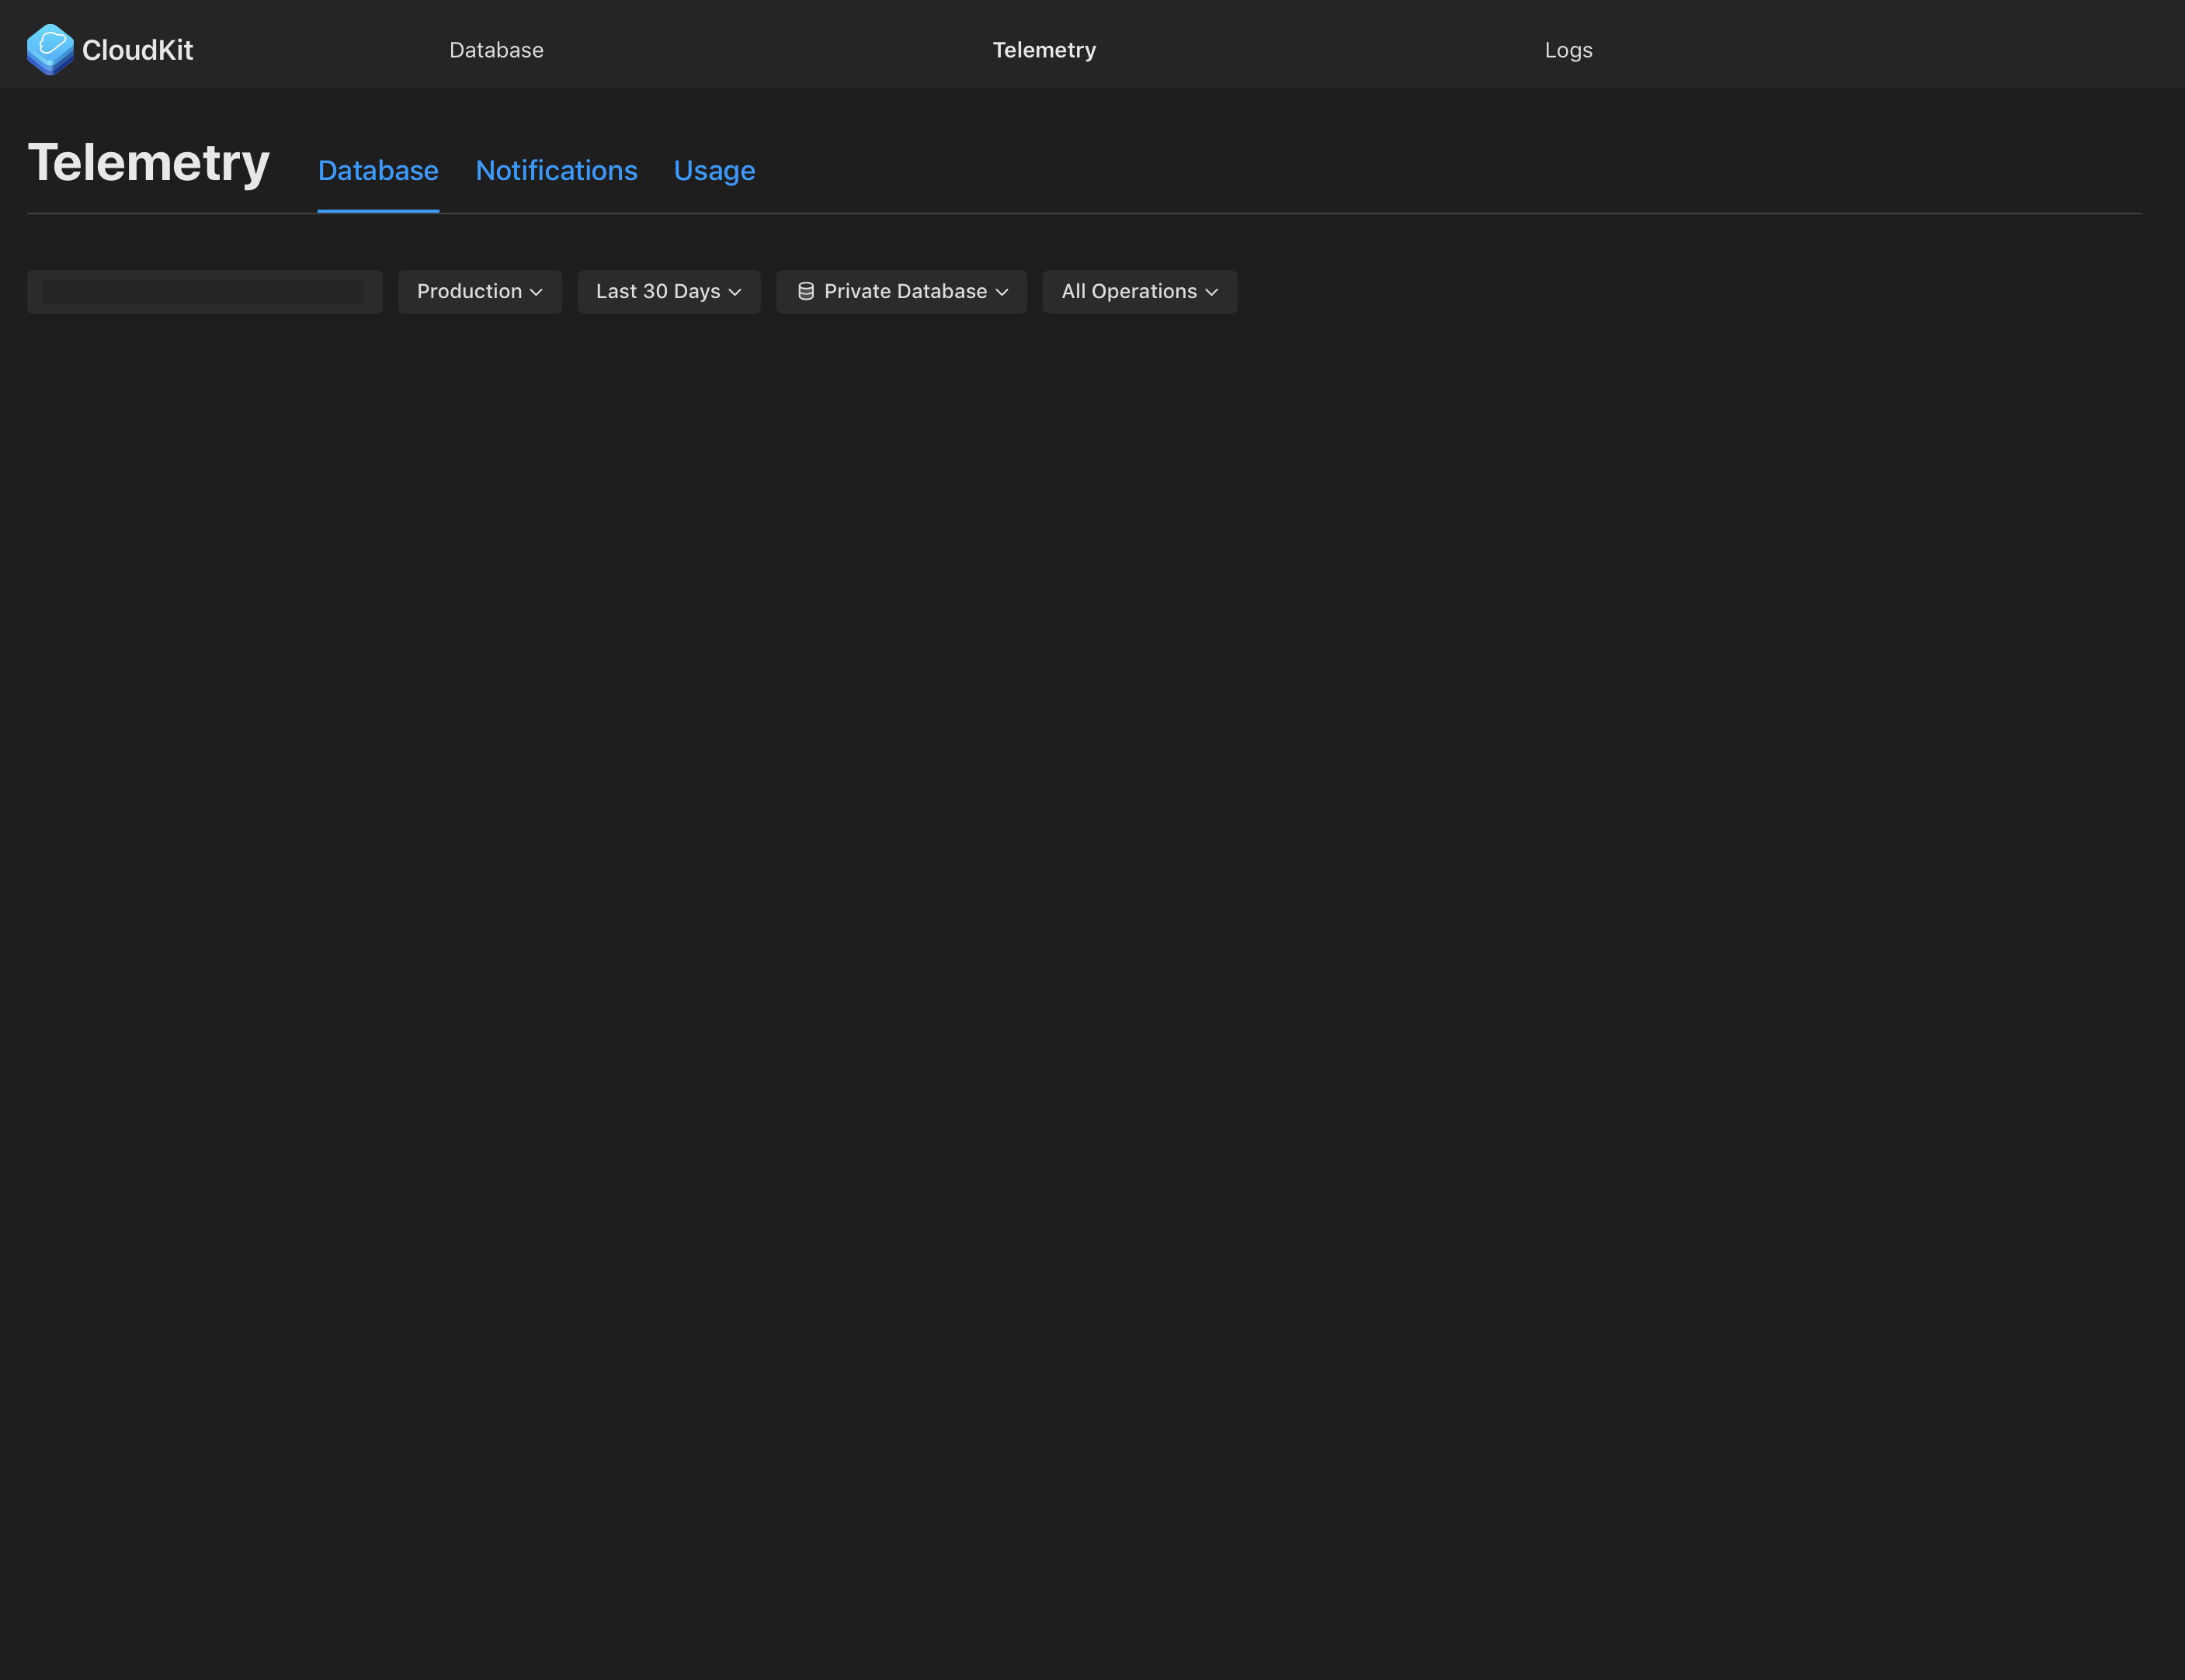This screenshot has height=1680, width=2185.
Task: Click the chevron after Private Database
Action: (x=1002, y=292)
